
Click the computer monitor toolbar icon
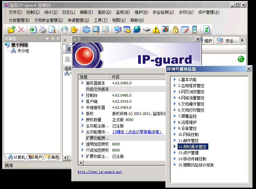(118, 30)
